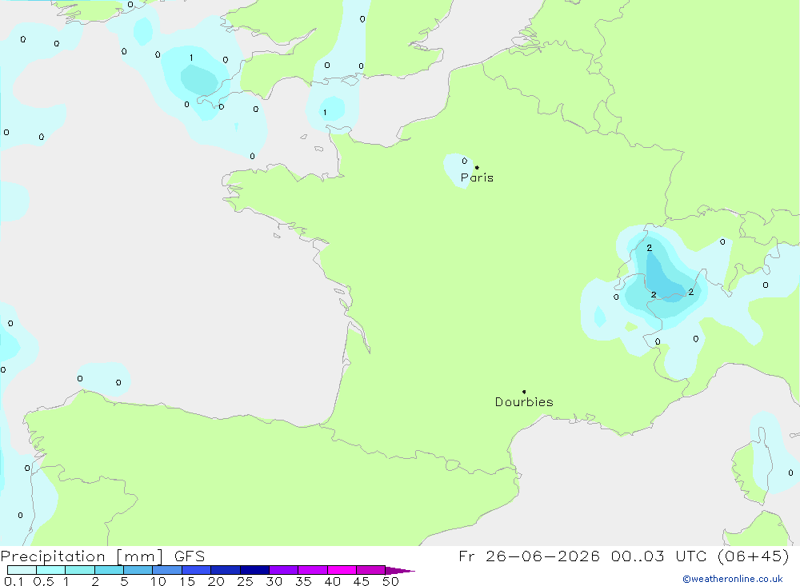Pick the 10–15 mm legend swatch
Image resolution: width=800 pixels, height=586 pixels.
(x=167, y=570)
